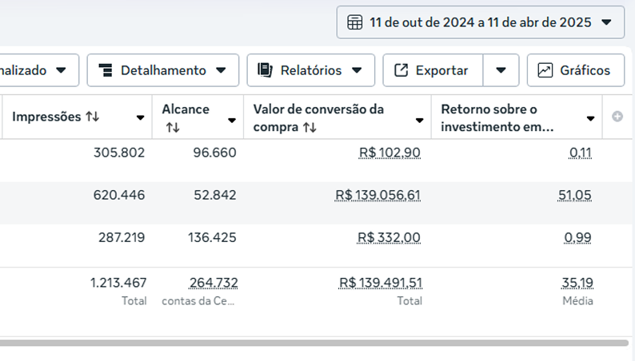The image size is (635, 361).
Task: Expand the export options arrow
Action: 501,70
